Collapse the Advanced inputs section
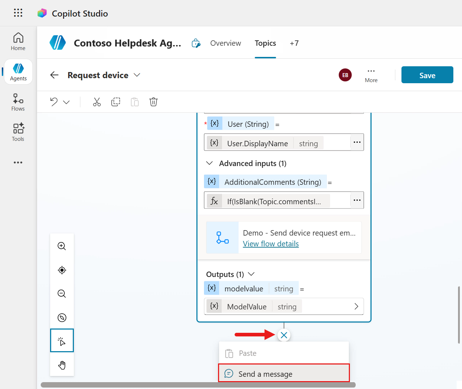Screen dimensions: 462x389 click(209, 163)
